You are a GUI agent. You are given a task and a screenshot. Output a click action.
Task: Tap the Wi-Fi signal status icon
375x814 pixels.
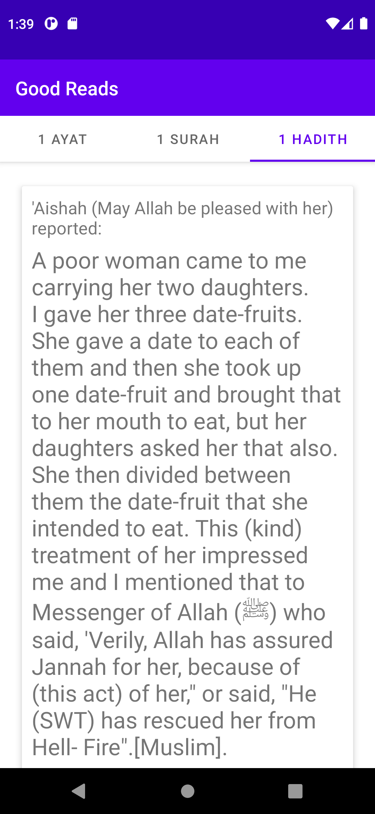pos(332,24)
